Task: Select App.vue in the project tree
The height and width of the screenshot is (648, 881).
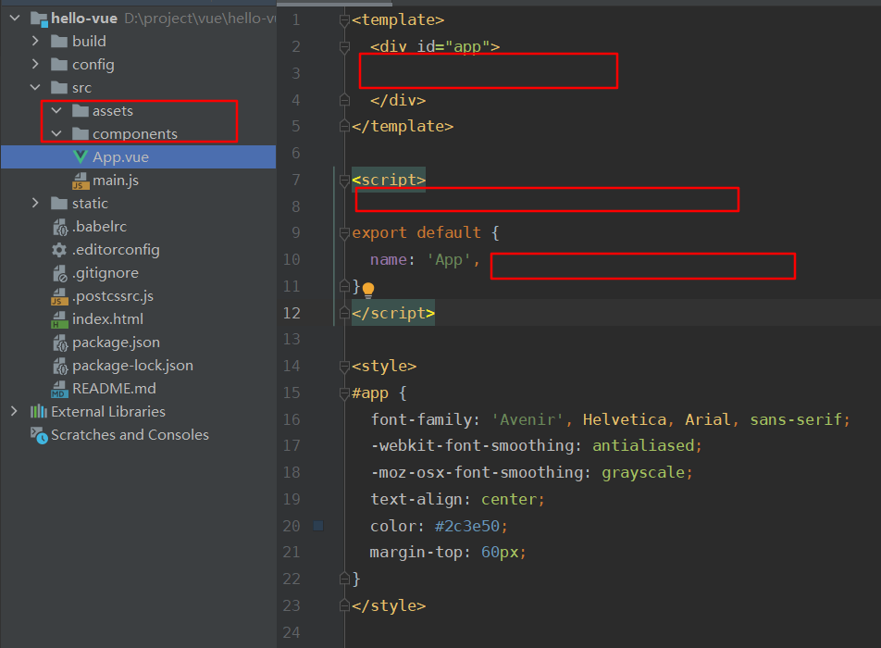Action: point(138,156)
